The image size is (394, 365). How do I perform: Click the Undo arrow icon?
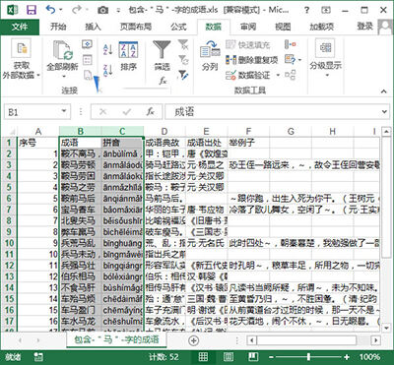(51, 10)
